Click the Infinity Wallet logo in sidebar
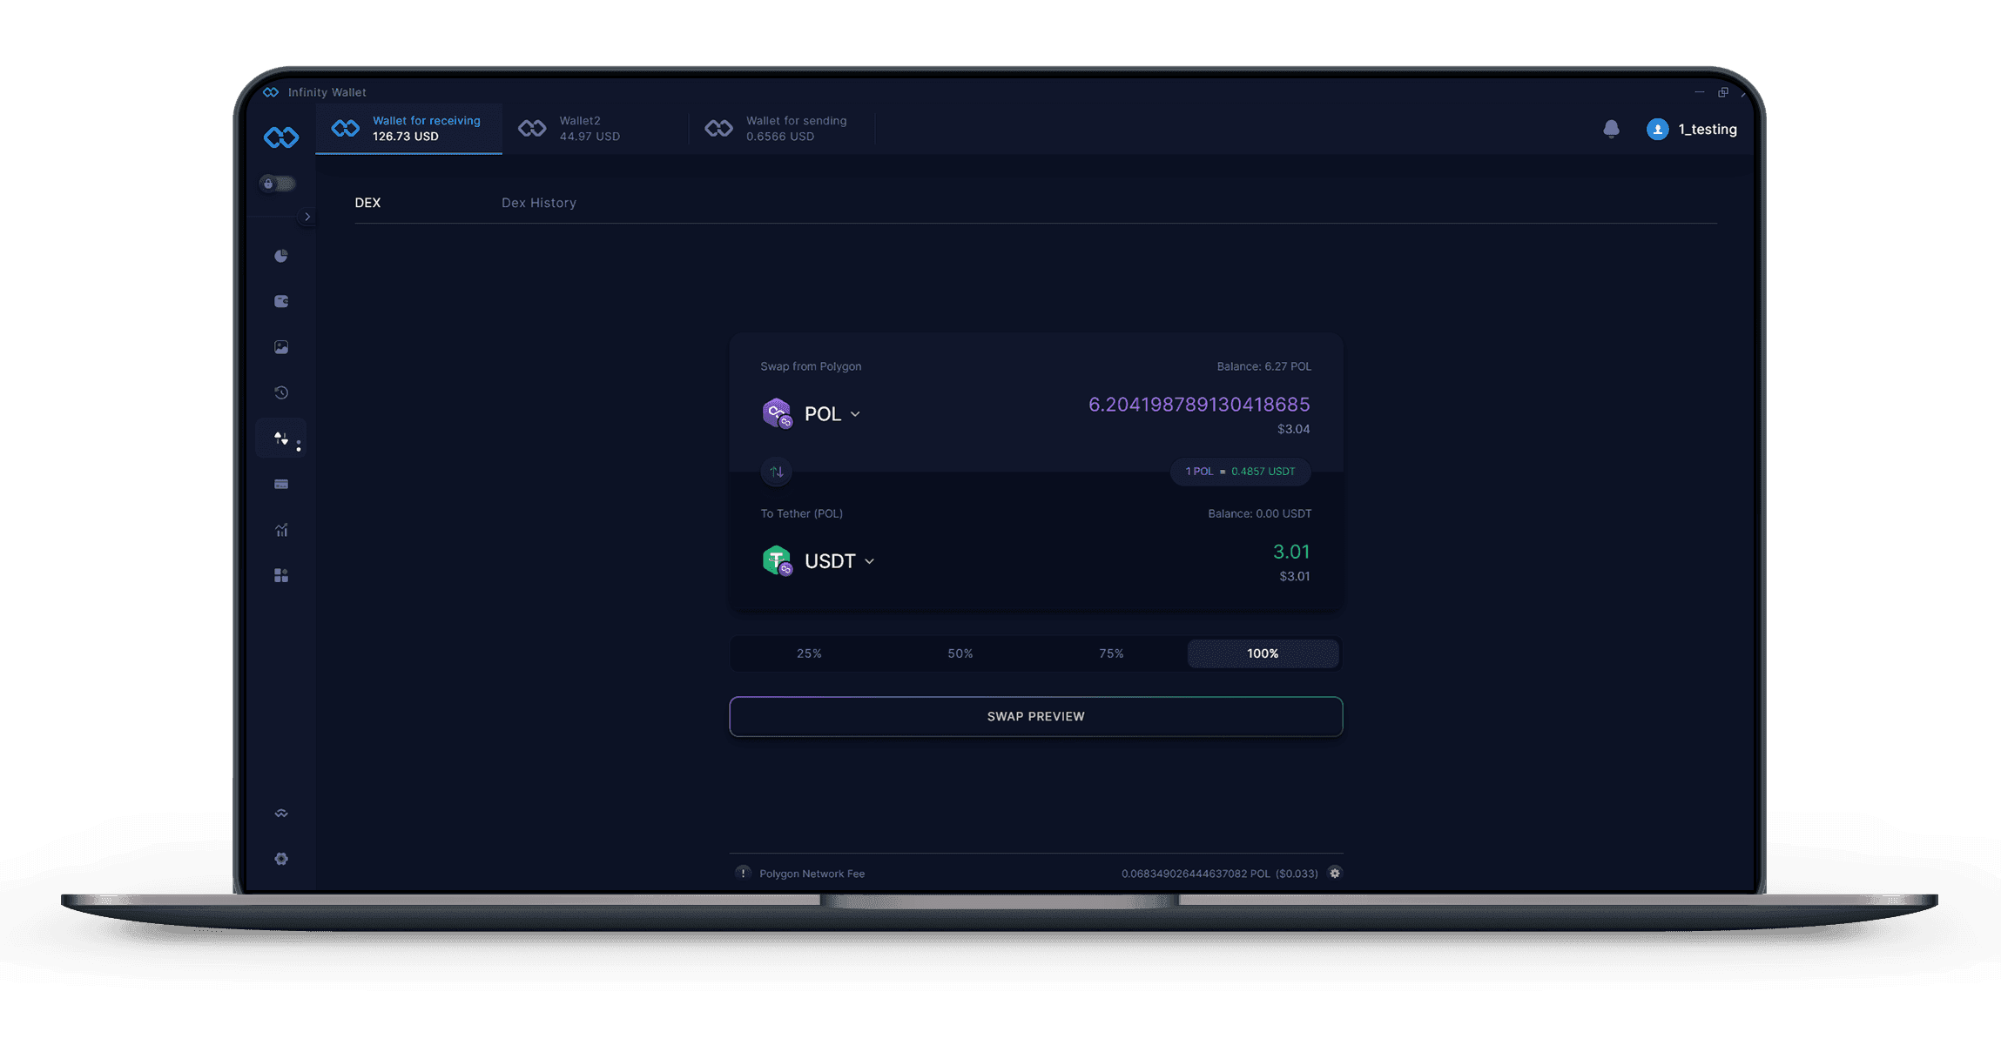Image resolution: width=2001 pixels, height=1045 pixels. pyautogui.click(x=281, y=137)
